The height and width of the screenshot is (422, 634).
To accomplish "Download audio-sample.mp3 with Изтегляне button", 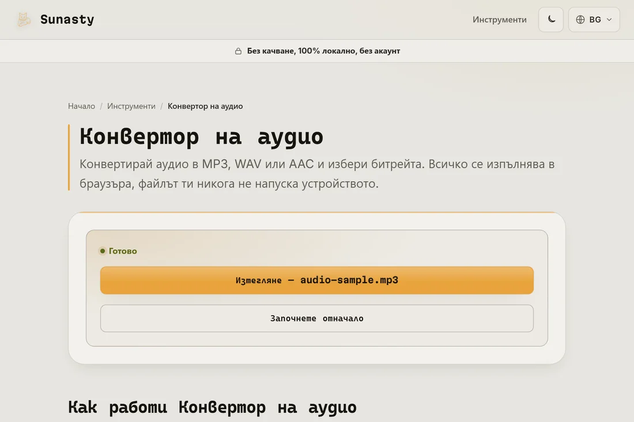I will [x=317, y=280].
